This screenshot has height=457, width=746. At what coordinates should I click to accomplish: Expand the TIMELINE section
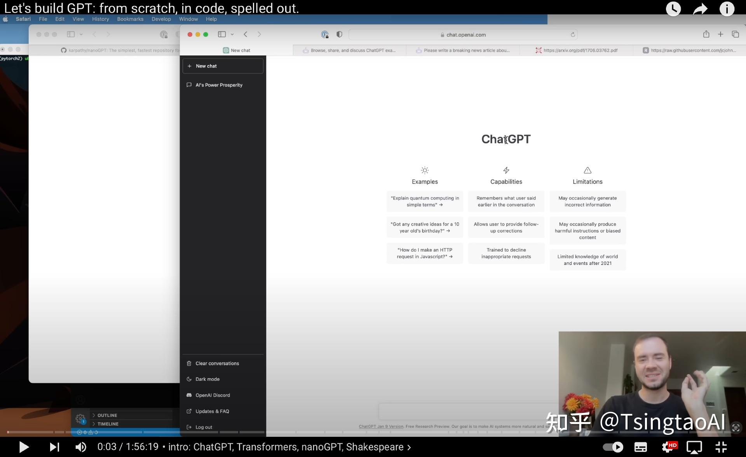[108, 424]
